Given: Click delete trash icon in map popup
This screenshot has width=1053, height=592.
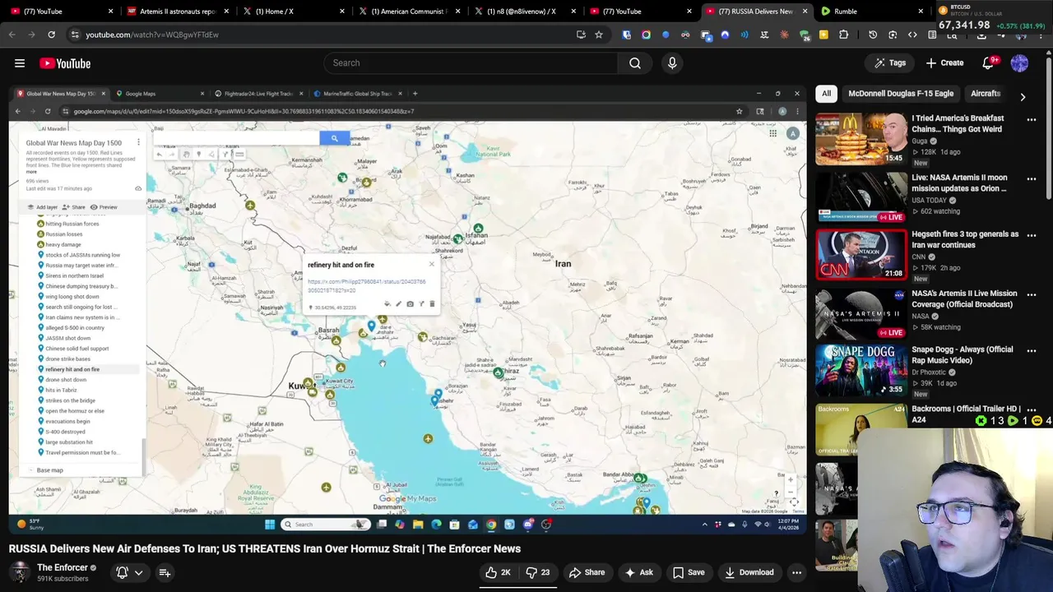Looking at the screenshot, I should click(x=432, y=304).
